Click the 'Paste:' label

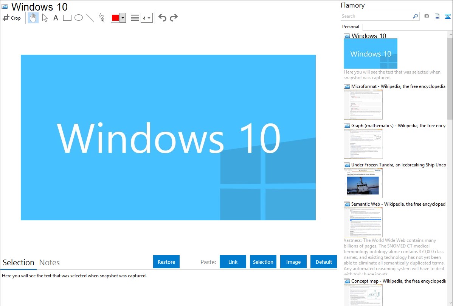208,262
